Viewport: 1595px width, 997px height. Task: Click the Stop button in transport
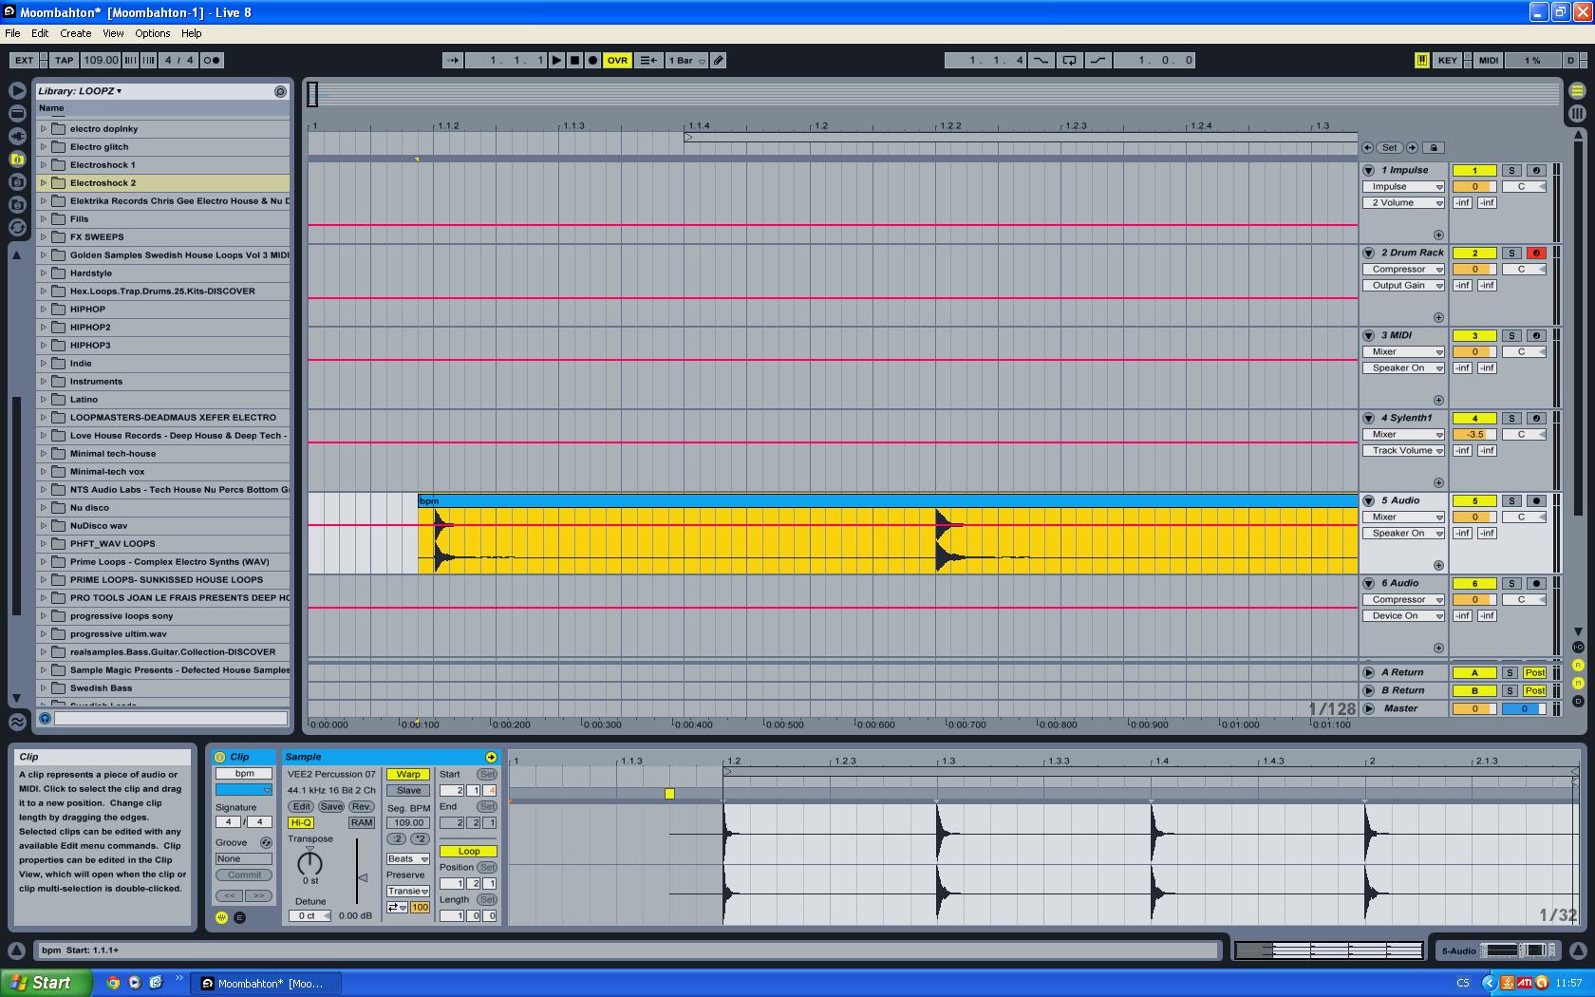[x=574, y=60]
